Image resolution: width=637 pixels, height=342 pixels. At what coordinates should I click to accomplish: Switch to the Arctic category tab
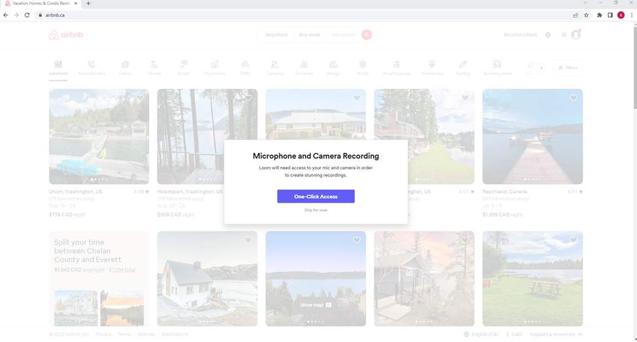tap(363, 67)
